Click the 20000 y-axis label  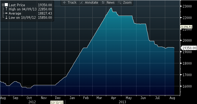187,40
